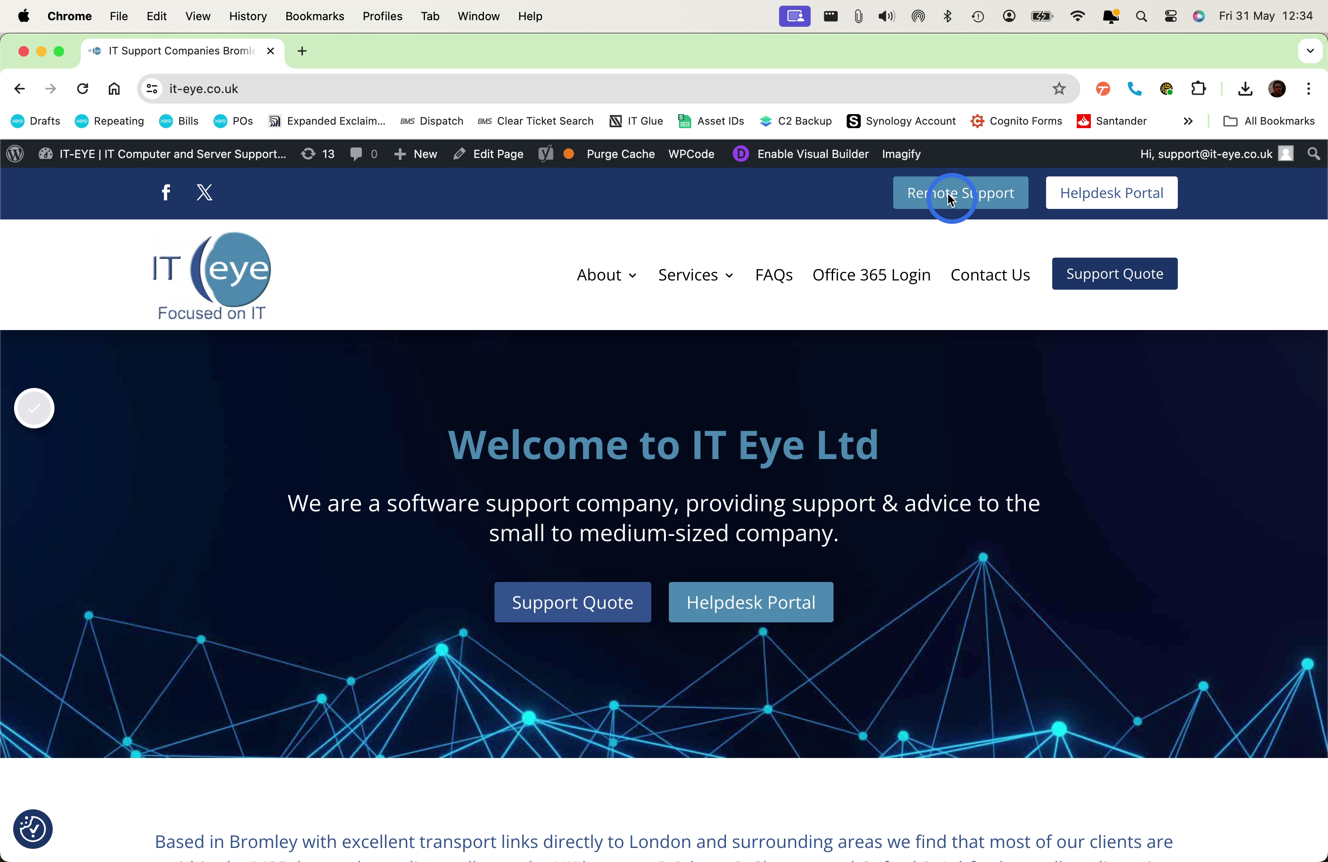Open the All Bookmarks folder
This screenshot has width=1328, height=862.
pyautogui.click(x=1269, y=121)
